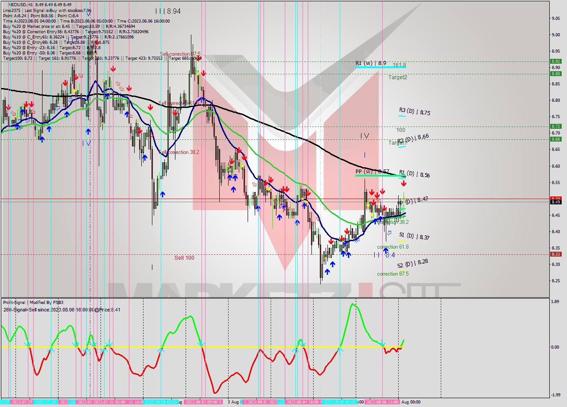Click the green 8.92 price tag on axis
Image resolution: width=567 pixels, height=407 pixels.
pyautogui.click(x=555, y=61)
